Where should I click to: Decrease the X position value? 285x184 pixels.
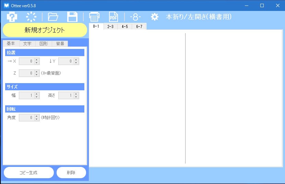point(37,63)
